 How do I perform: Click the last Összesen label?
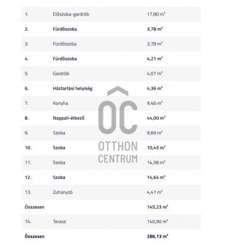(35, 237)
